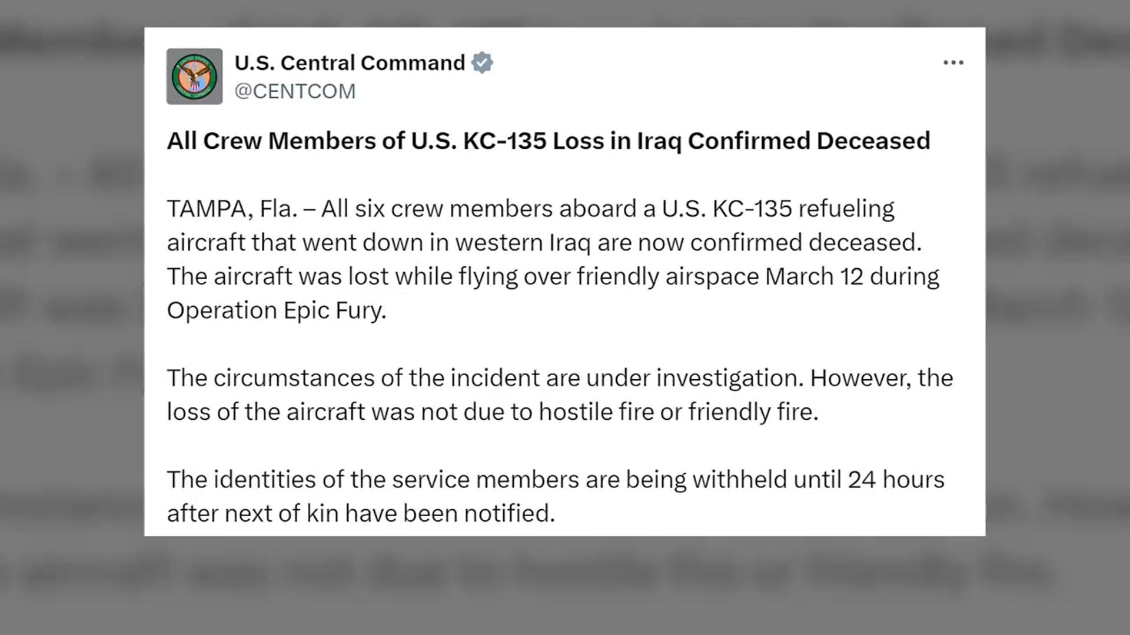Click the blue verified badge icon
The image size is (1130, 635).
(x=482, y=62)
